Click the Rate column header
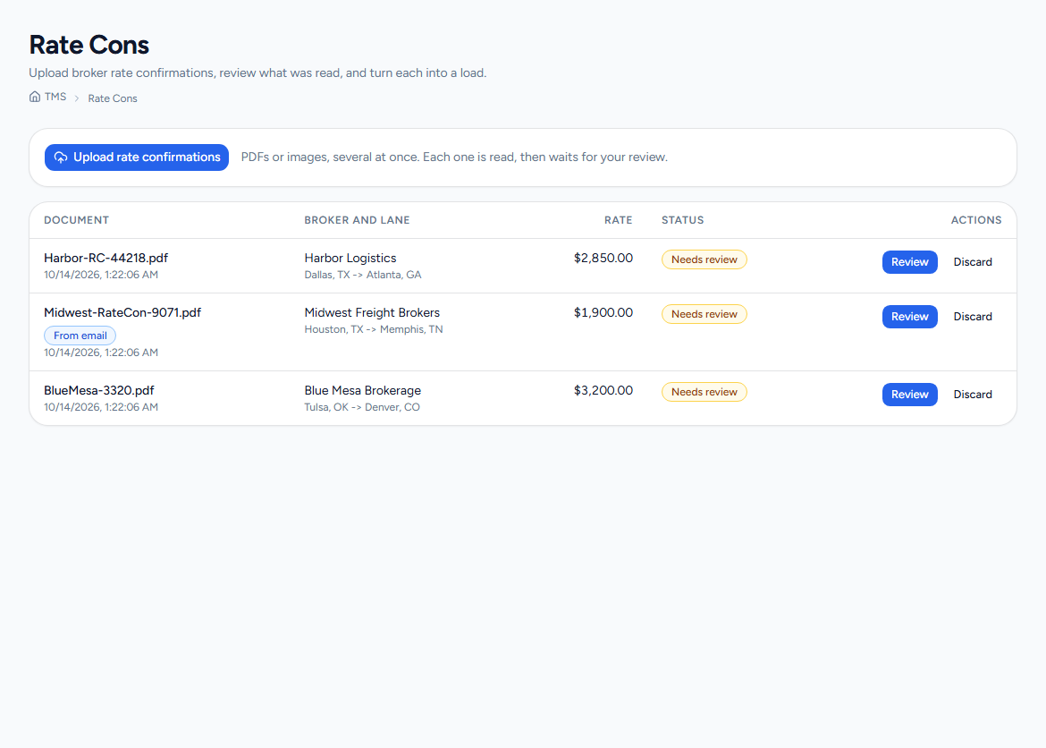This screenshot has height=748, width=1046. coord(619,220)
